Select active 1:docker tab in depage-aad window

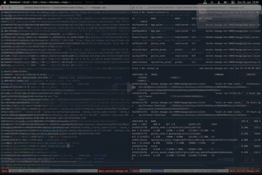157,171
